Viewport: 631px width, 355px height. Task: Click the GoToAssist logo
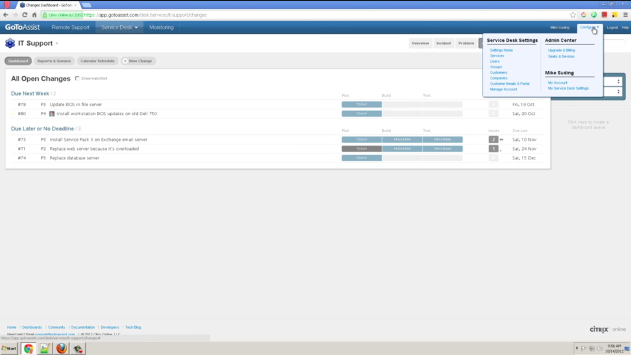[23, 26]
